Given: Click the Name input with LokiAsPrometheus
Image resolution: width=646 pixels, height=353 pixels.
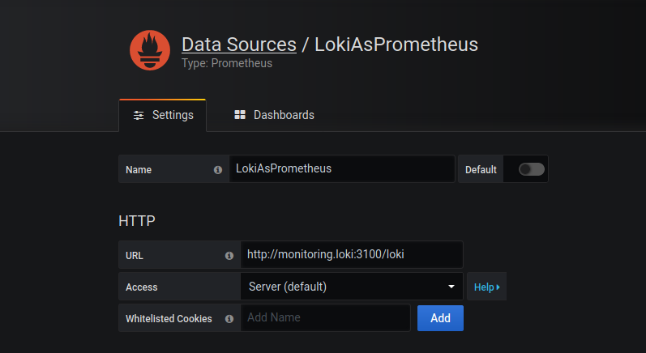Looking at the screenshot, I should (x=341, y=169).
